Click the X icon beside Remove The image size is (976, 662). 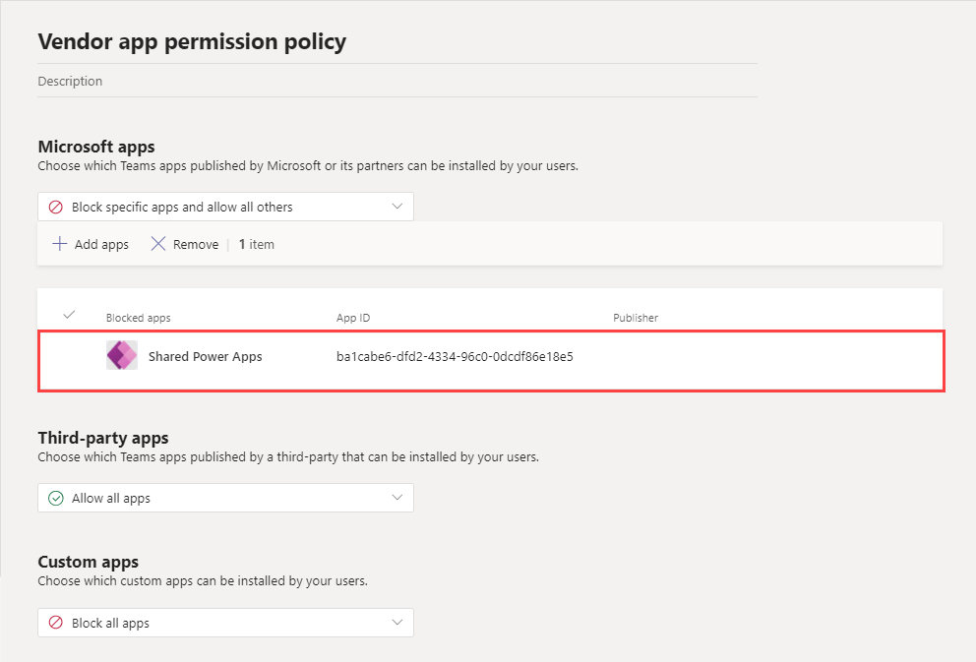[158, 244]
